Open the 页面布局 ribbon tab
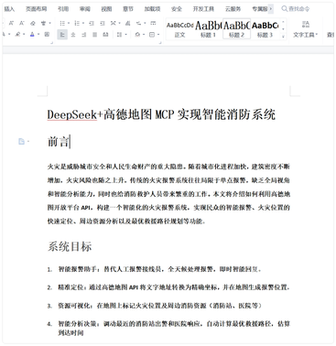The image size is (336, 346). tap(36, 9)
